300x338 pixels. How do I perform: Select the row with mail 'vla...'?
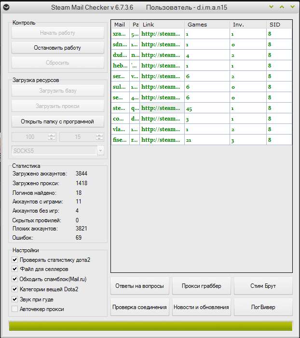coord(202,129)
